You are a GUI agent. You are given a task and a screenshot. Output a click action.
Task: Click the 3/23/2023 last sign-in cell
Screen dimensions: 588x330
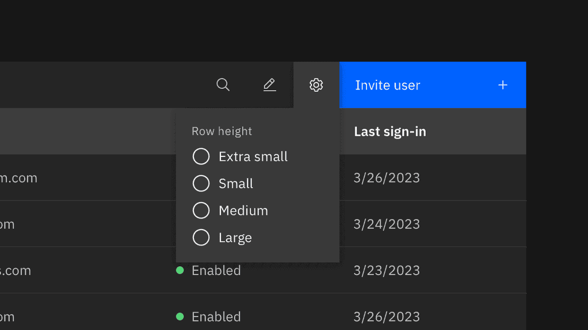386,270
